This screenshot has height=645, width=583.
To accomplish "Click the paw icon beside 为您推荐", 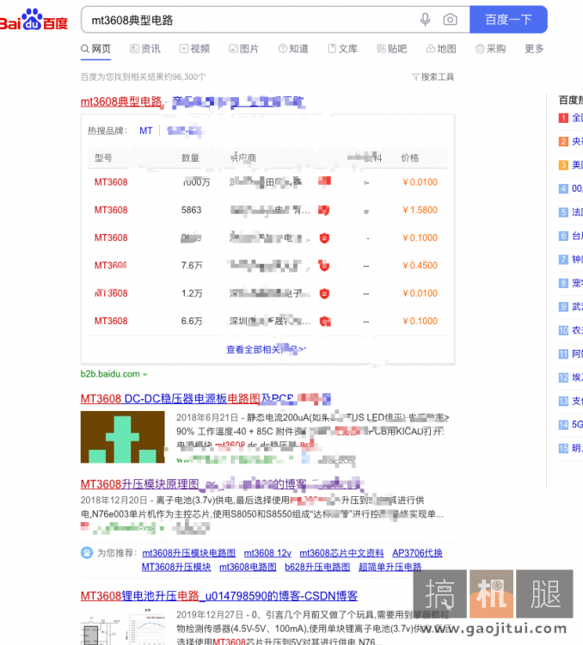I will click(x=87, y=552).
